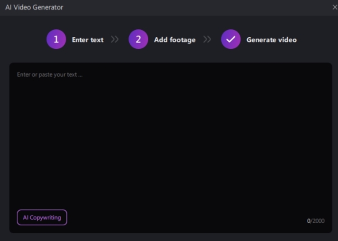Click the empty title bar area

(x=190, y=7)
